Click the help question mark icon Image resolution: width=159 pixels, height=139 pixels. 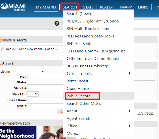tap(57, 23)
